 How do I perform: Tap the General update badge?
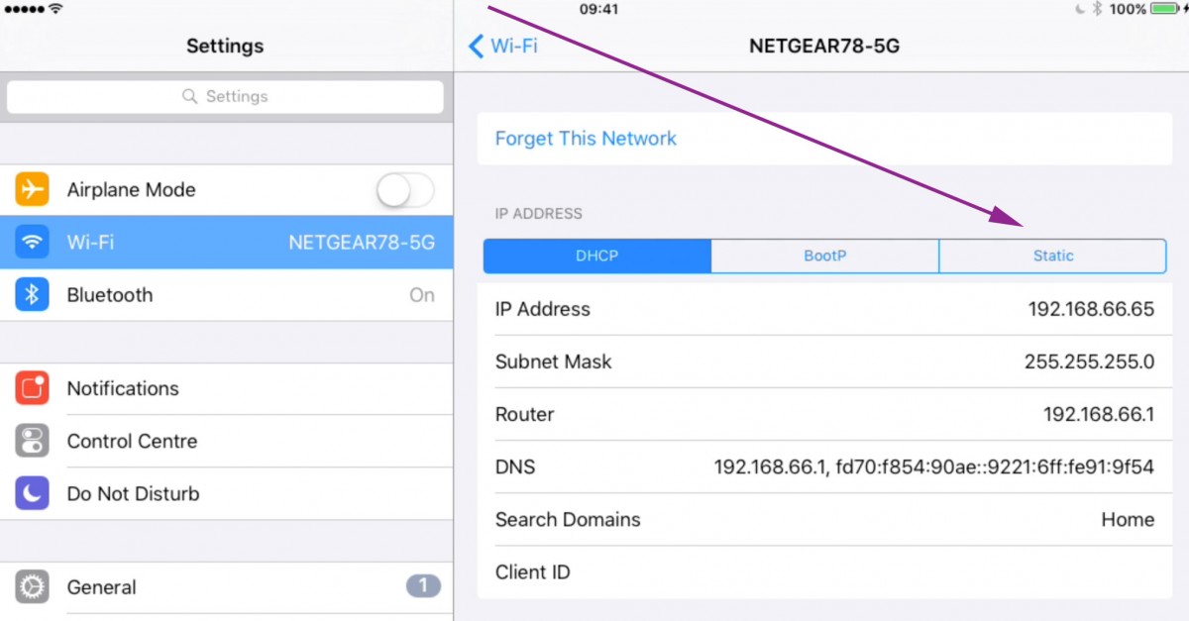click(423, 586)
